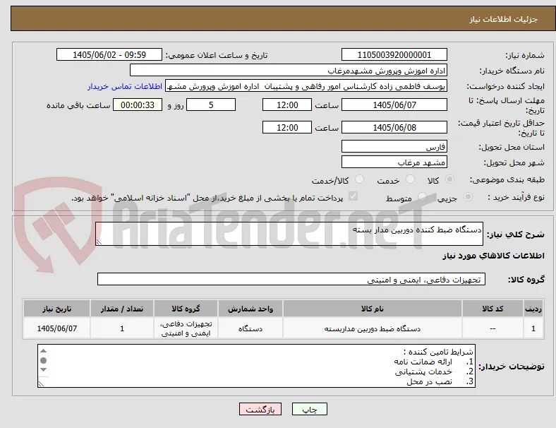Click the price validity date 1405/06/08 field

pos(394,127)
